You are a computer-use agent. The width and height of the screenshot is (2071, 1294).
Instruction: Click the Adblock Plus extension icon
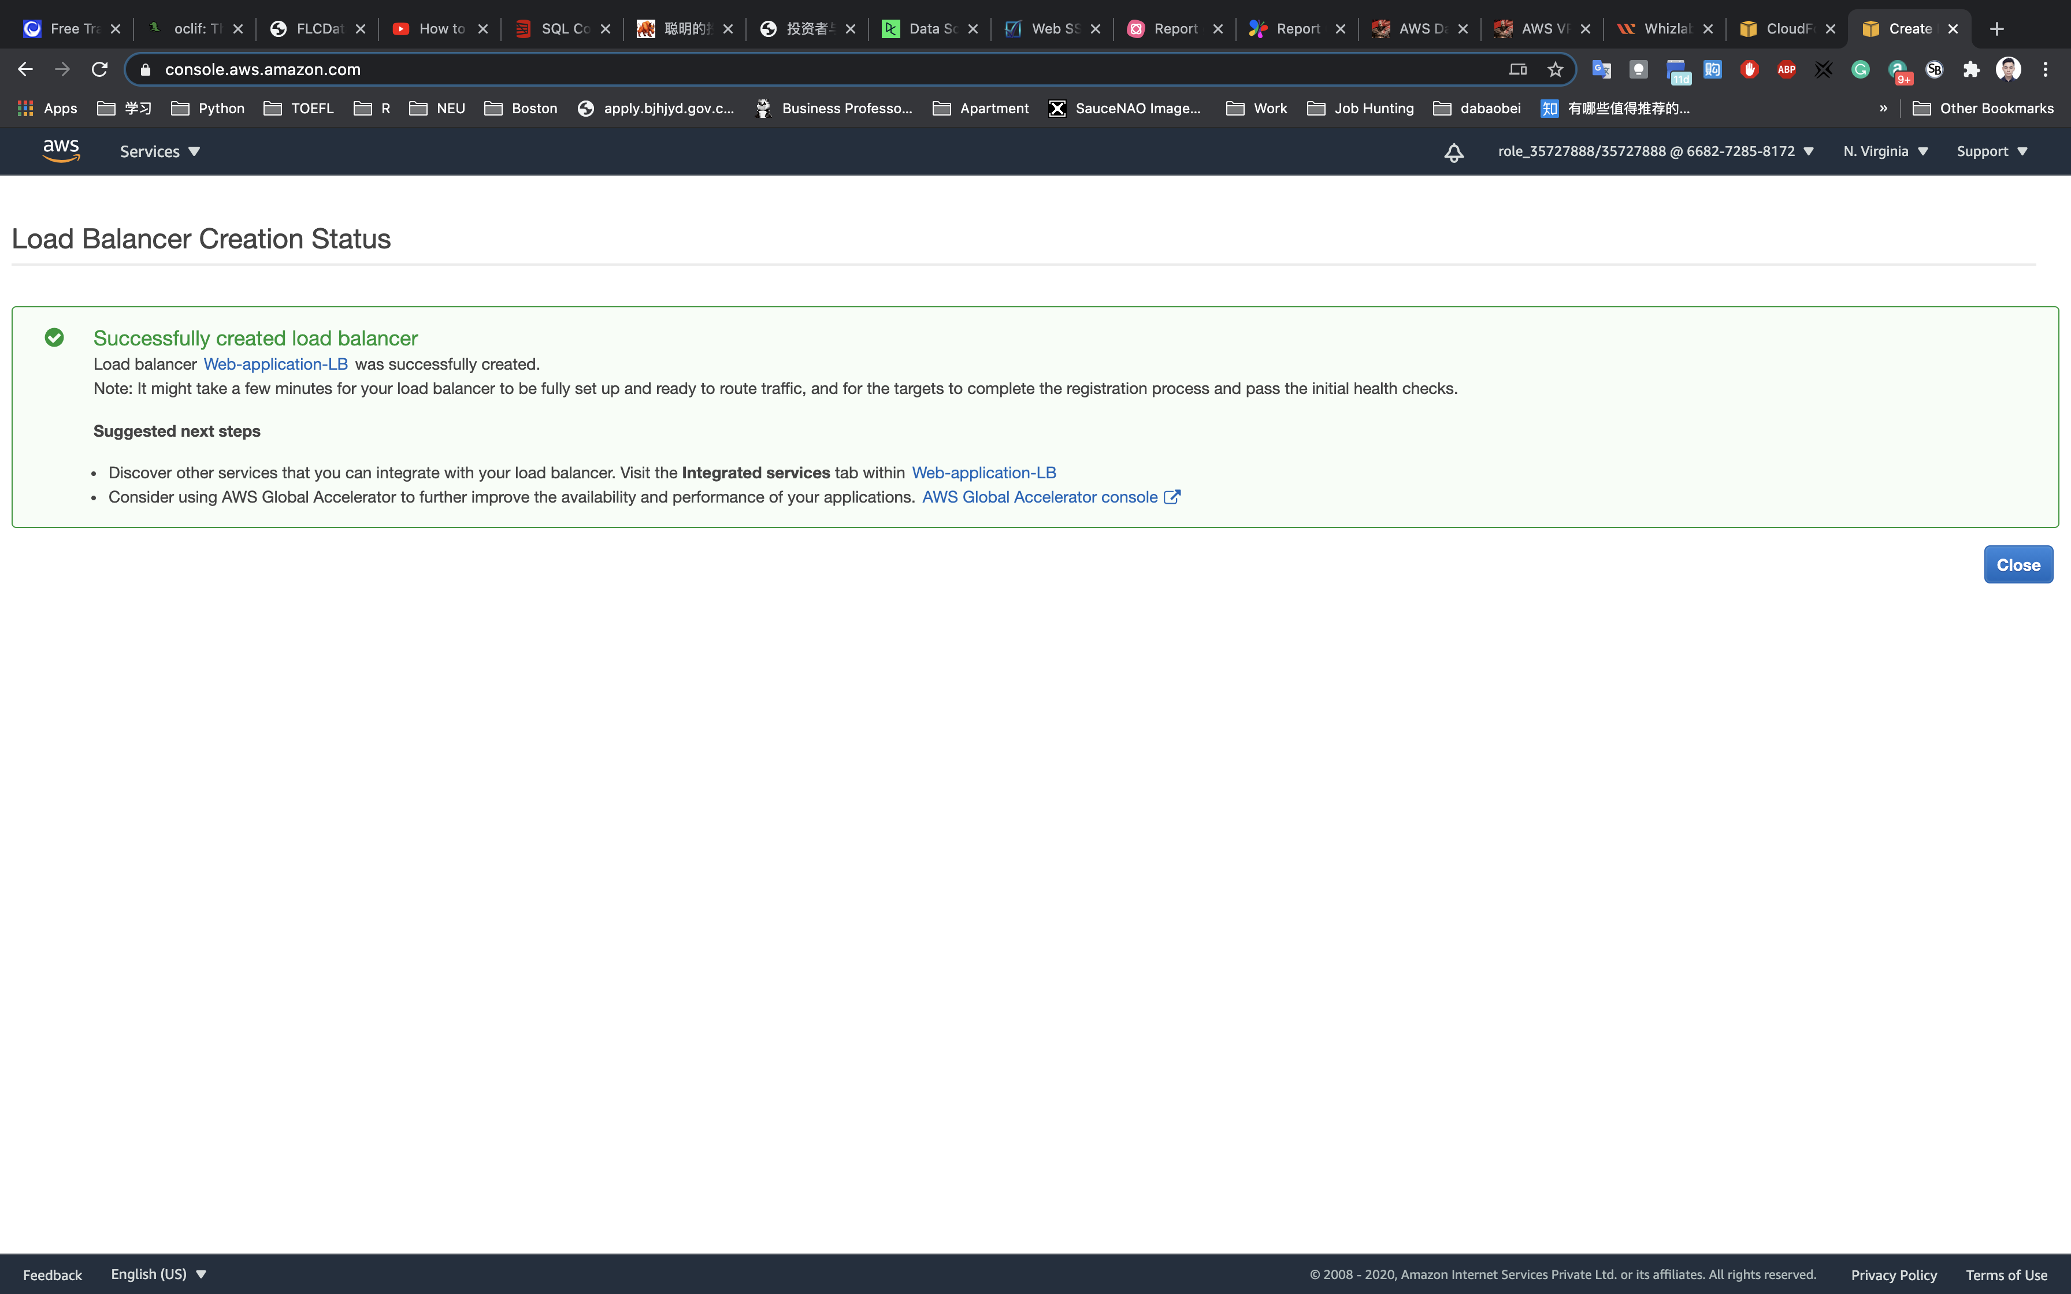click(x=1786, y=69)
